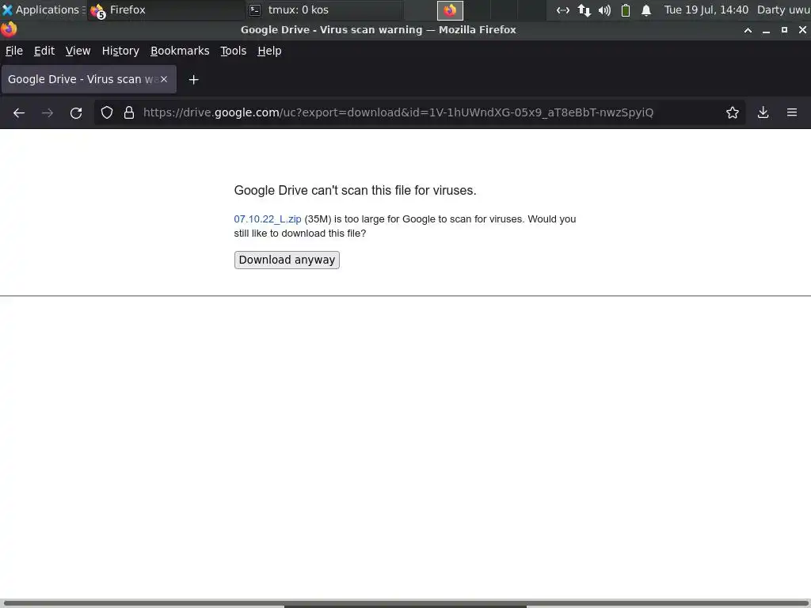Open the Edit menu

pyautogui.click(x=44, y=51)
